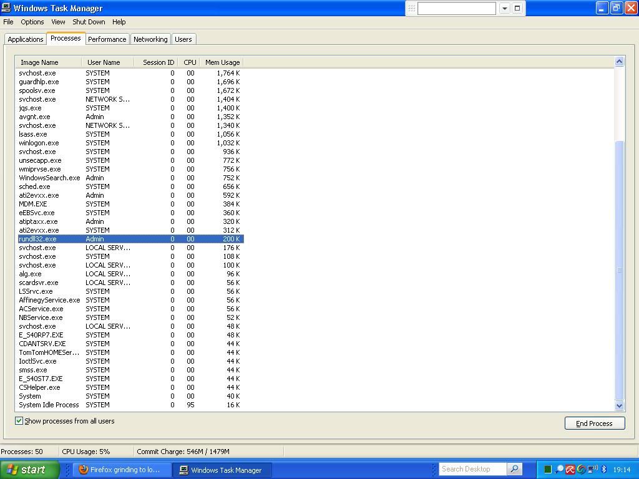Click the Firefox icon in the taskbar
The height and width of the screenshot is (479, 639).
click(84, 470)
